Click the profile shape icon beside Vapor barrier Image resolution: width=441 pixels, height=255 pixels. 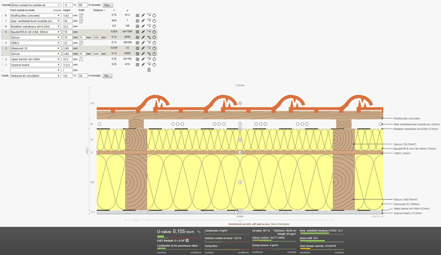[80, 59]
